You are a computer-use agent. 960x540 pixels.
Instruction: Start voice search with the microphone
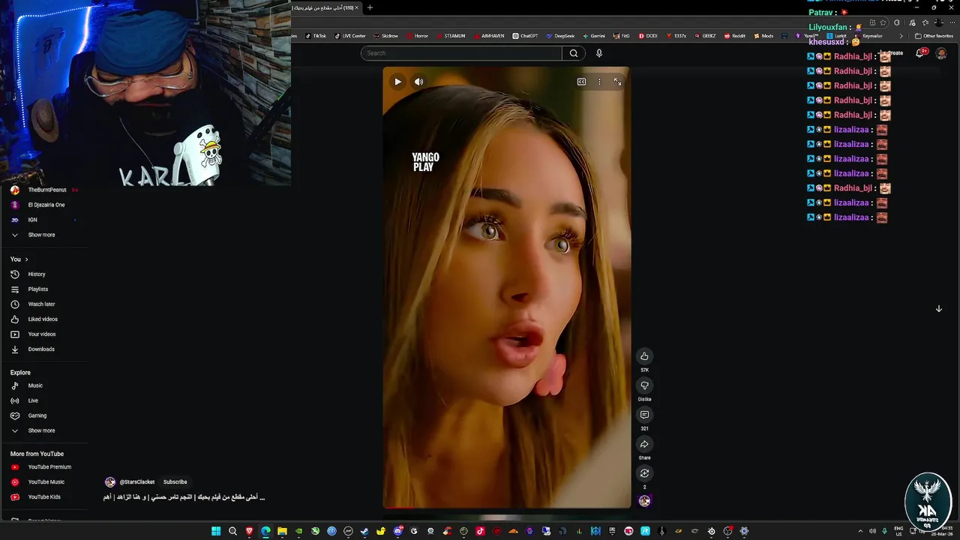(598, 53)
